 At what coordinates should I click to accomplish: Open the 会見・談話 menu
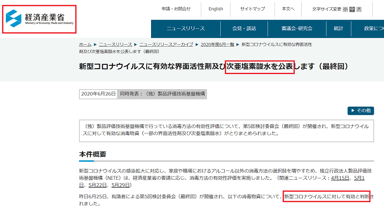tap(244, 29)
